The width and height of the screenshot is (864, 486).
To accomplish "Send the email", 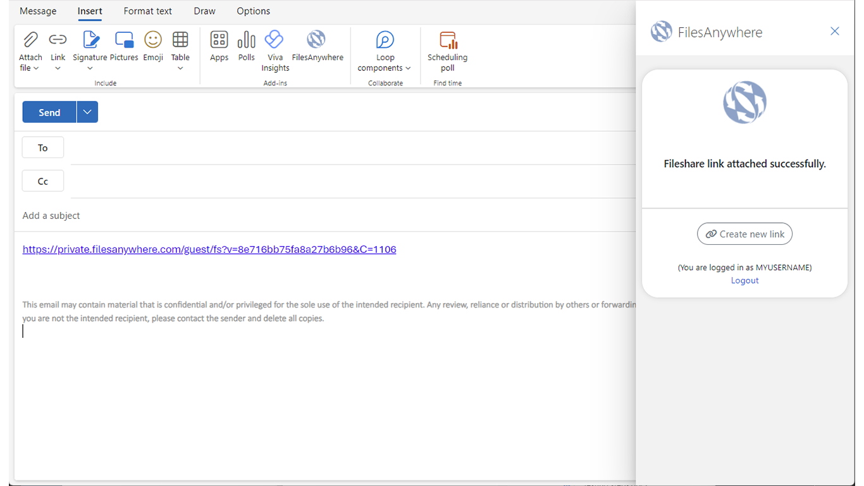I will 49,112.
